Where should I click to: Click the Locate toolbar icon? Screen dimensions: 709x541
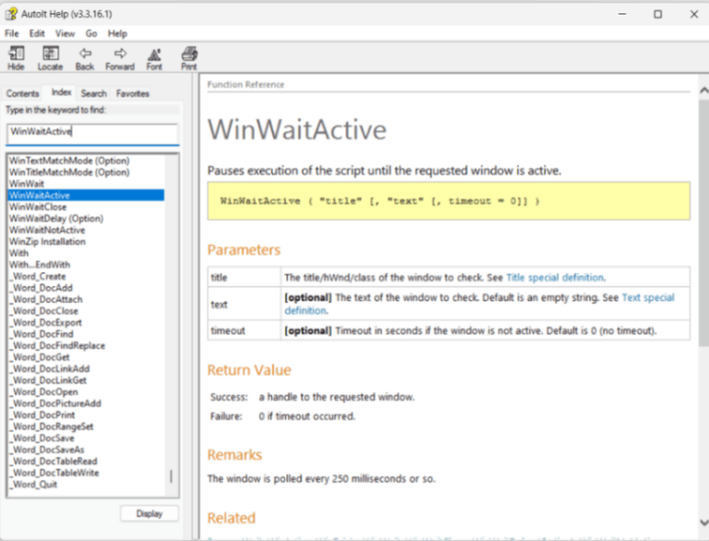[x=50, y=58]
